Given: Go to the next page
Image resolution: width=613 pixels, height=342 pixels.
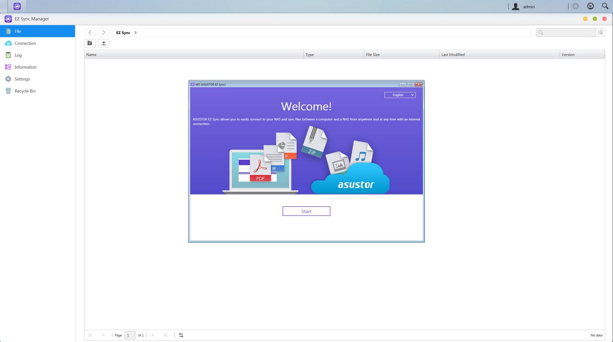Looking at the screenshot, I should [x=153, y=335].
